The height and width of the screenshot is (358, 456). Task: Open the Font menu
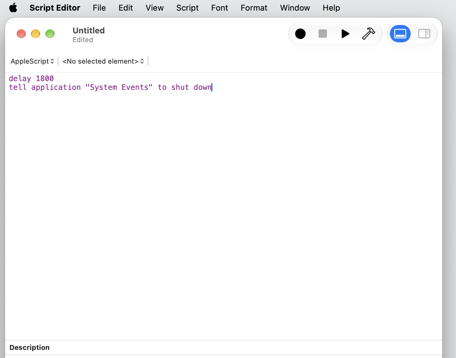click(x=220, y=8)
